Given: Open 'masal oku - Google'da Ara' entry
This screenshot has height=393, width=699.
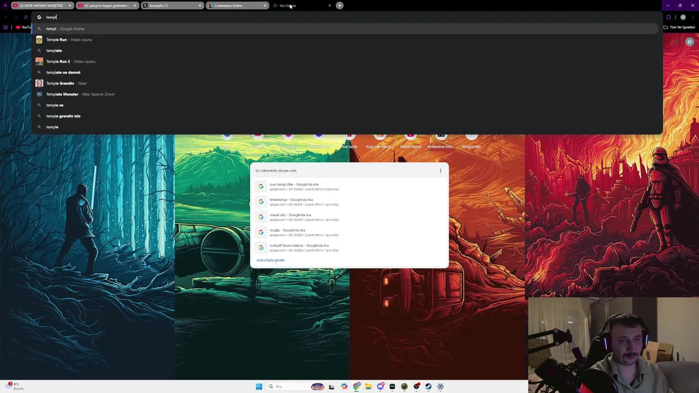Looking at the screenshot, I should point(349,217).
